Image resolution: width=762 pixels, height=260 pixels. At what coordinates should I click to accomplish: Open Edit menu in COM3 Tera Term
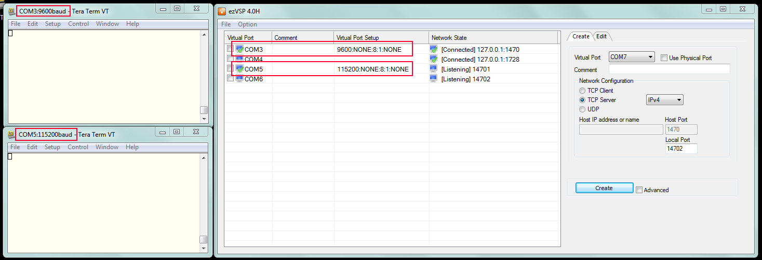[33, 24]
